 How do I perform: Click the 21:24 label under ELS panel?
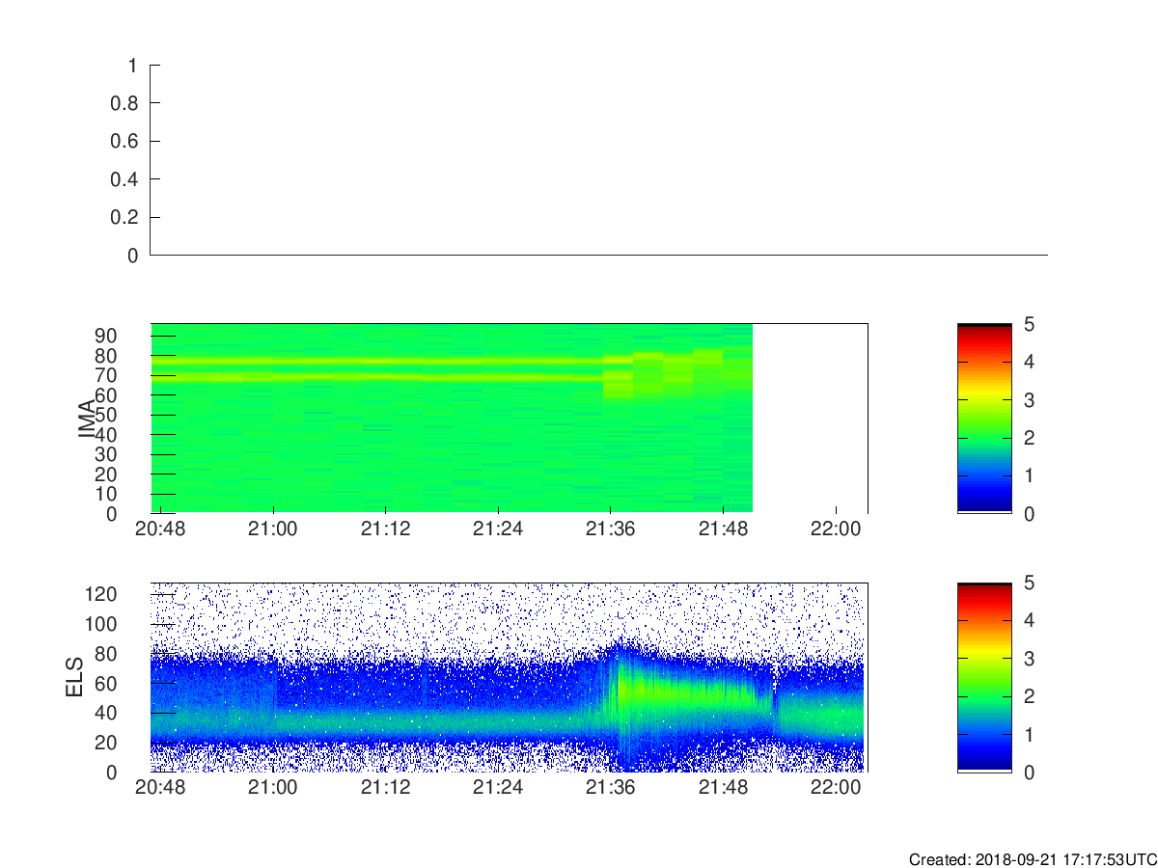(x=498, y=788)
